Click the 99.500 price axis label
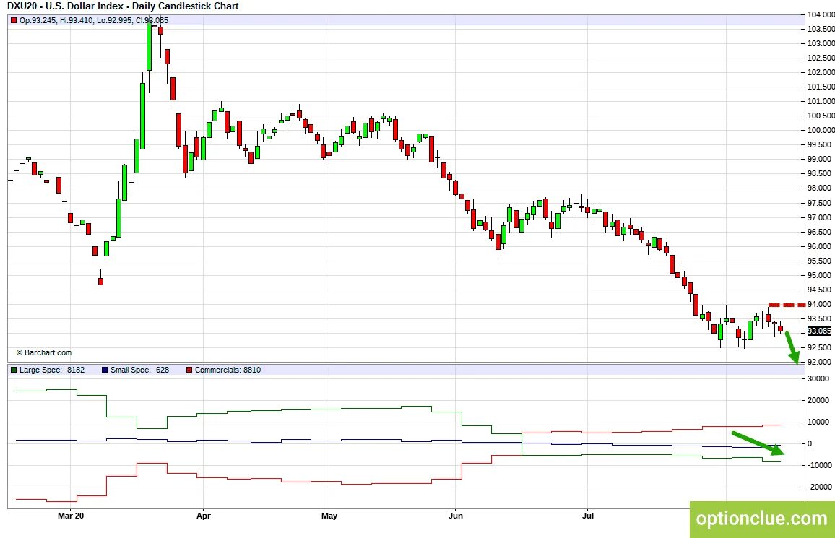 point(821,144)
